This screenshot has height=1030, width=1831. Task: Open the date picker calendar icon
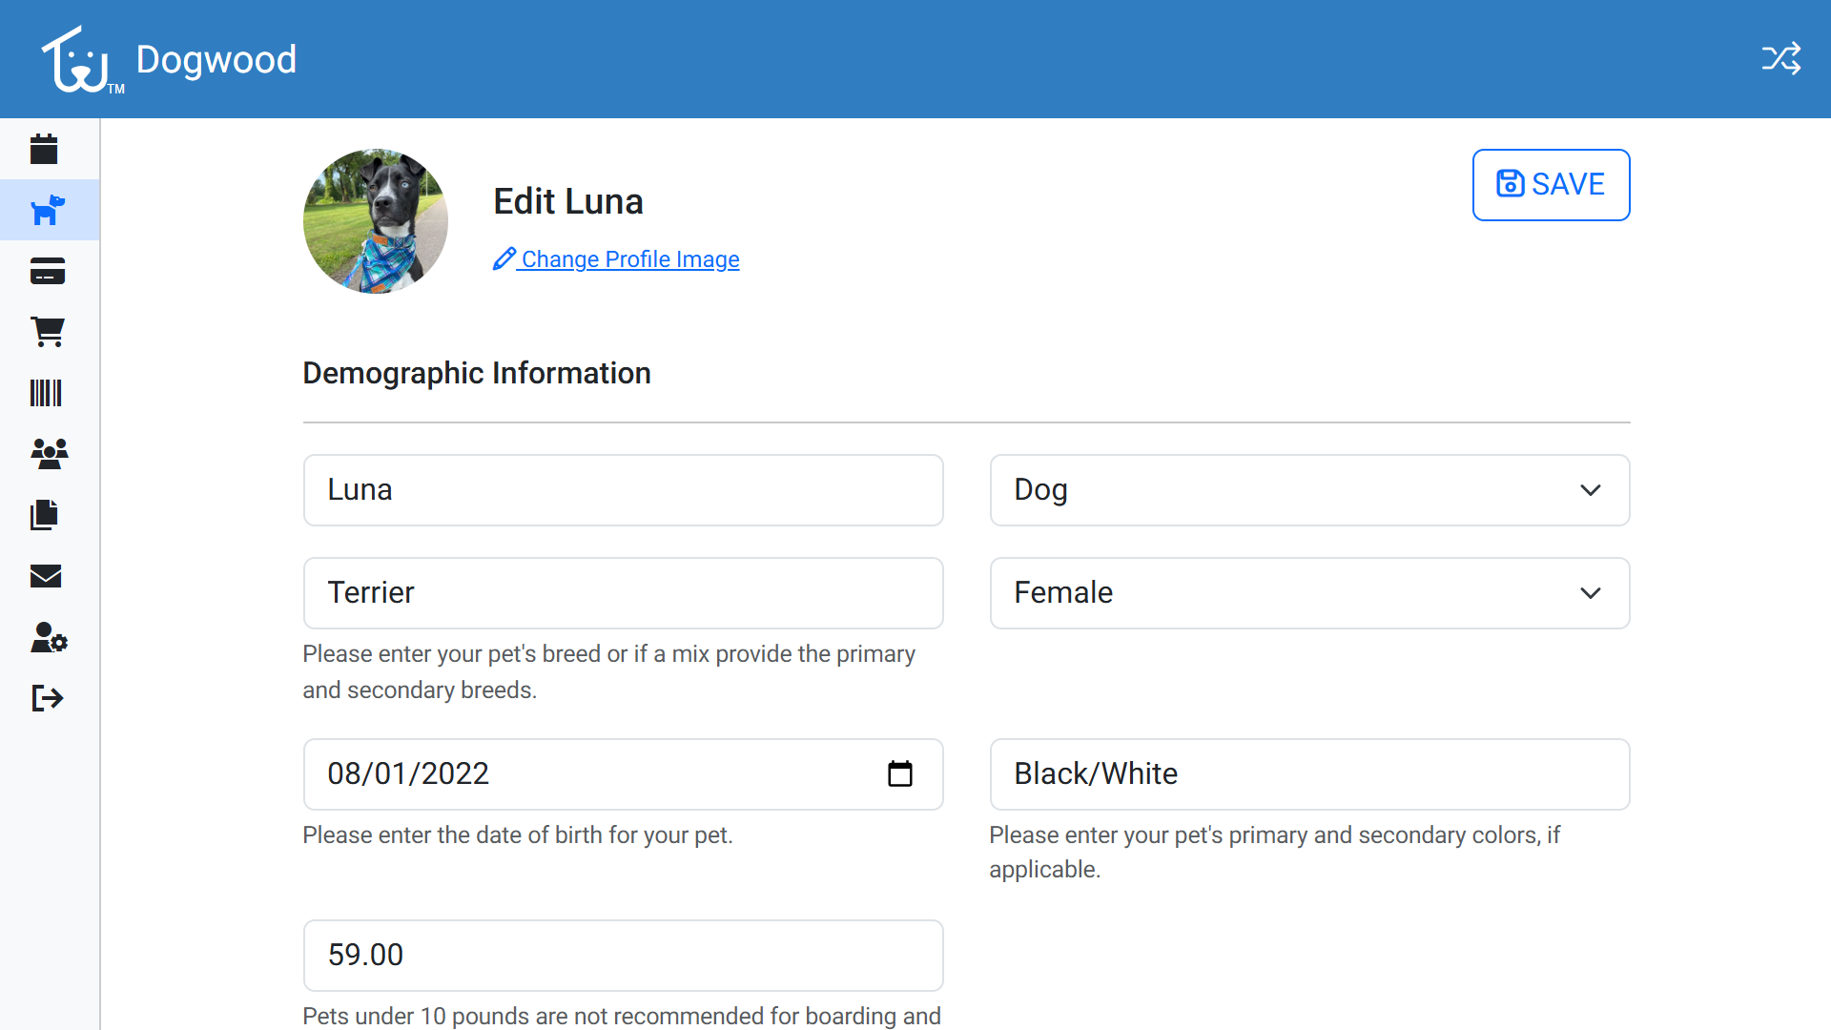tap(899, 773)
